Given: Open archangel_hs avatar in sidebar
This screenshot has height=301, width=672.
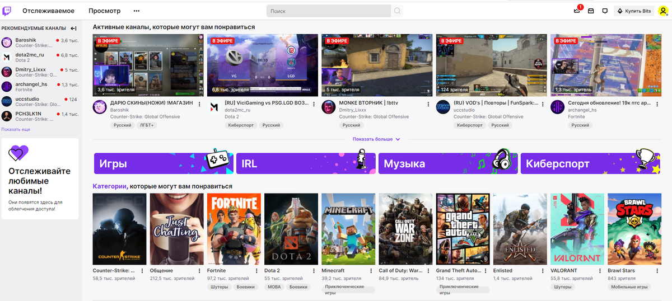Looking at the screenshot, I should [x=7, y=86].
